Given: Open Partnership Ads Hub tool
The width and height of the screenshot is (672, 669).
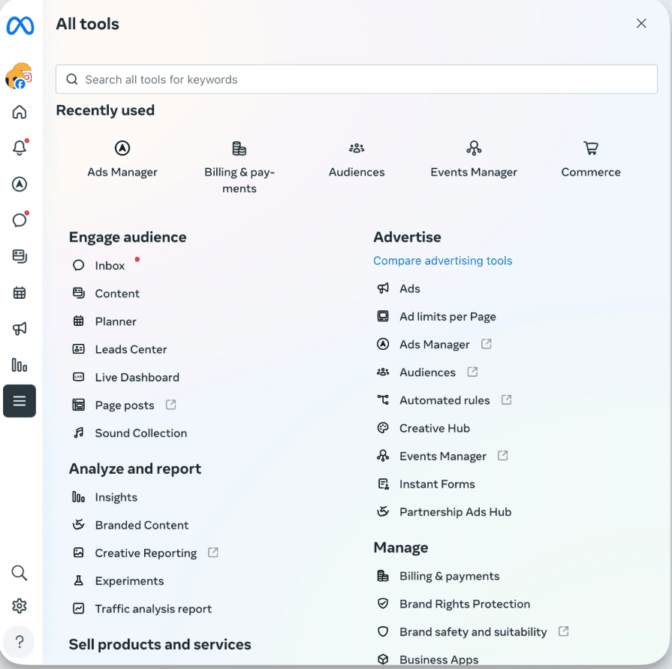Looking at the screenshot, I should click(x=444, y=512).
